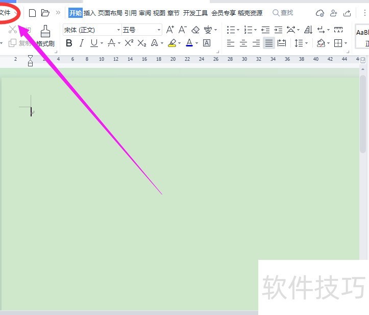Align text right
The height and width of the screenshot is (315, 369).
(256, 43)
